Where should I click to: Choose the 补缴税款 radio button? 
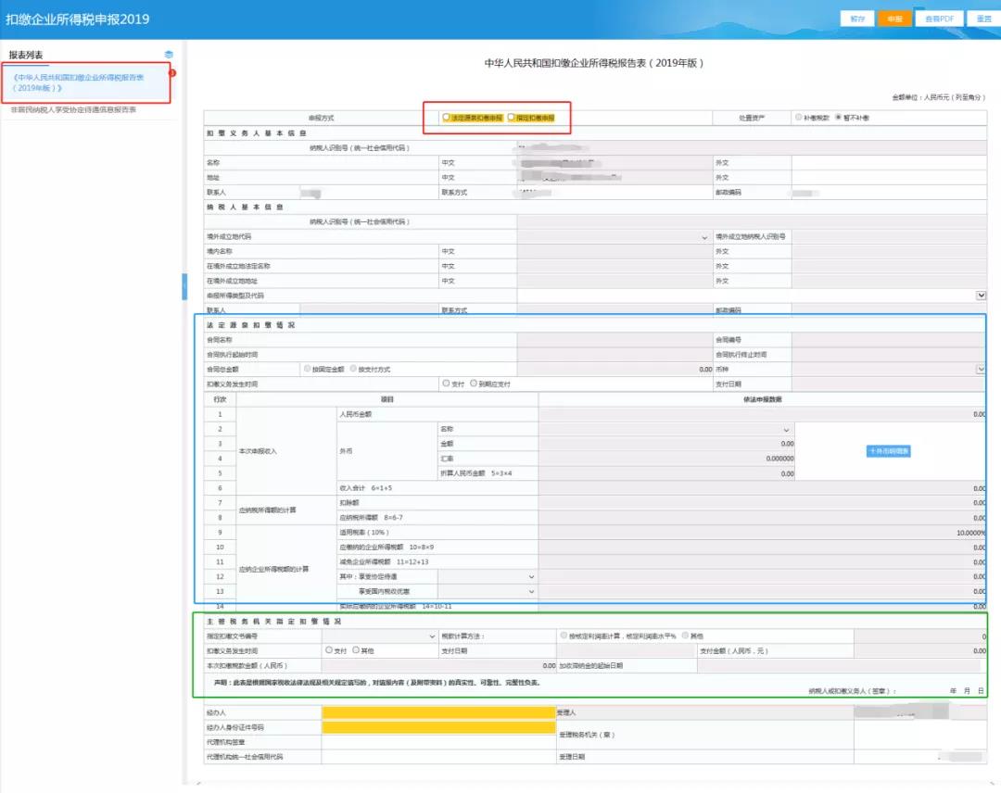(x=799, y=118)
